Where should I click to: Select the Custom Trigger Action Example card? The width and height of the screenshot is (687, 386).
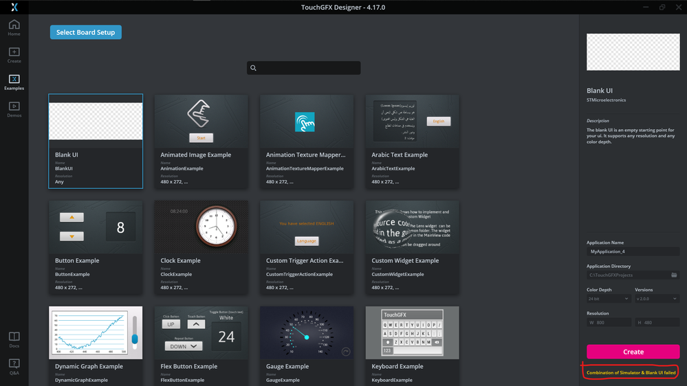[307, 247]
